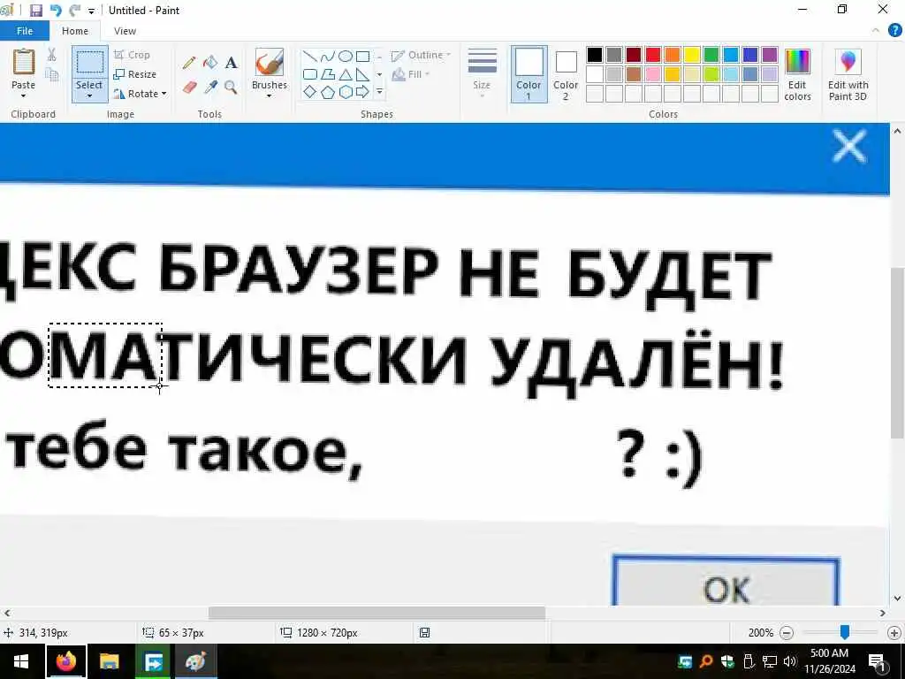Image resolution: width=905 pixels, height=679 pixels.
Task: Pick the red color swatch
Action: (653, 55)
